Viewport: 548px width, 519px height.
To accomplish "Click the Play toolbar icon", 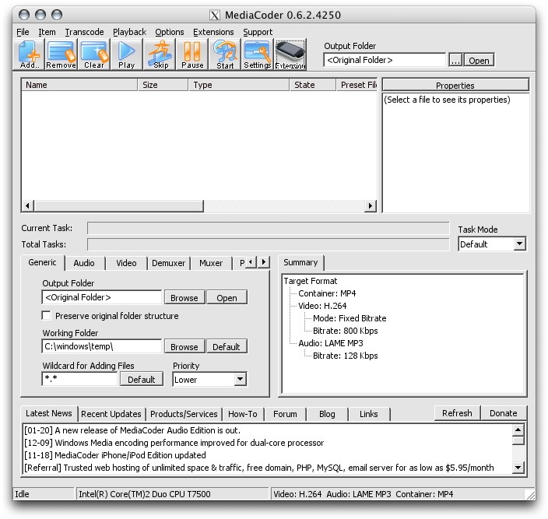I will click(127, 54).
